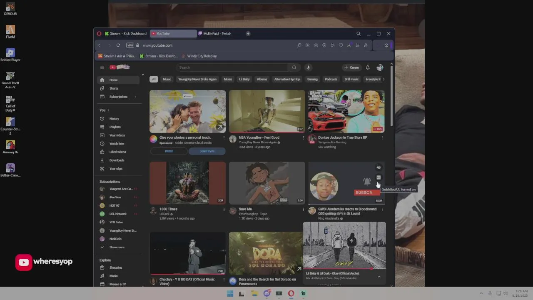Click the YouTube search field
The height and width of the screenshot is (300, 533).
232,67
